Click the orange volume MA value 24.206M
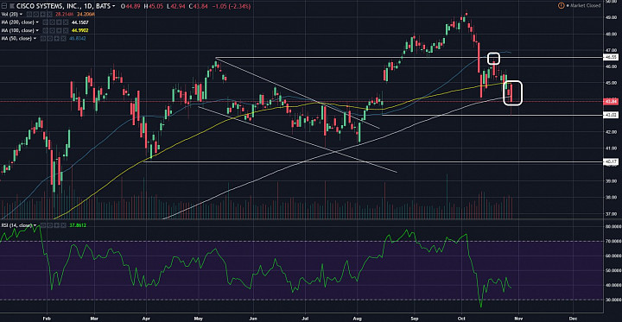The image size is (622, 322). pos(86,15)
